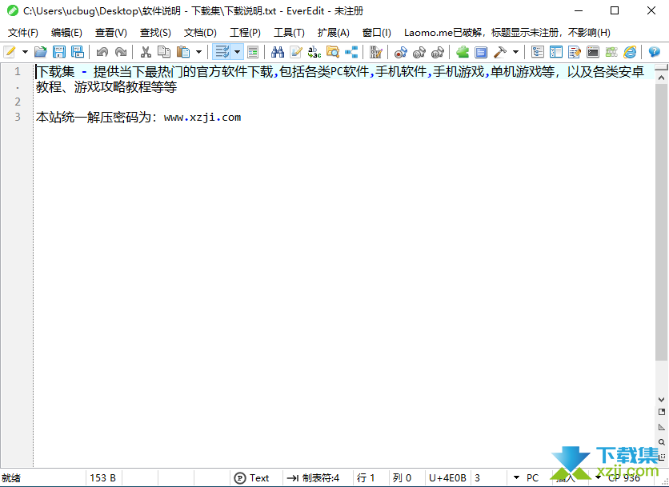
Task: Open the word wrap mode dropdown
Action: click(237, 52)
